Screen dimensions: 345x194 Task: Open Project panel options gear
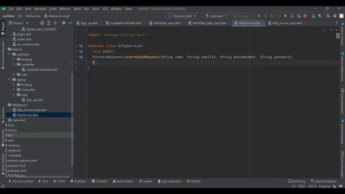pos(64,23)
